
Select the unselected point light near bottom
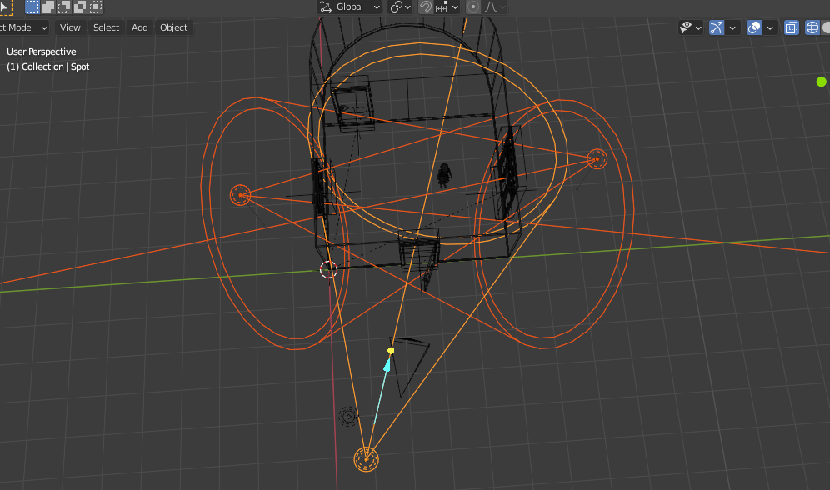(348, 417)
